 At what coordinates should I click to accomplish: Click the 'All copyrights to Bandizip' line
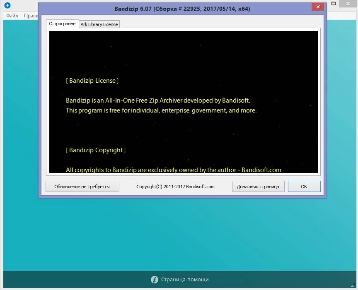174,170
